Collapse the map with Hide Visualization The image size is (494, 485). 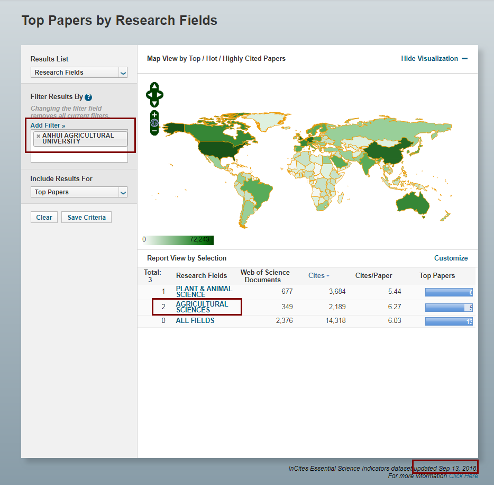[434, 59]
